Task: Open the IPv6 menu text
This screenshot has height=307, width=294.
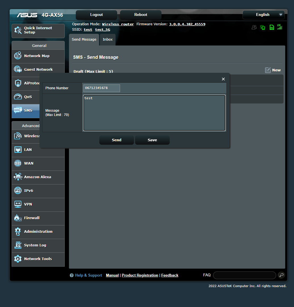Action: tap(29, 190)
